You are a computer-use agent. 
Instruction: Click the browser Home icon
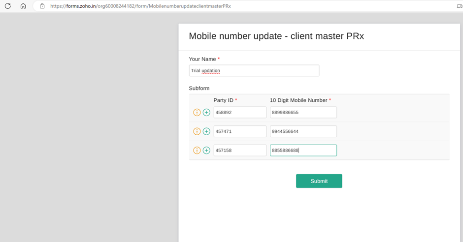click(x=23, y=6)
